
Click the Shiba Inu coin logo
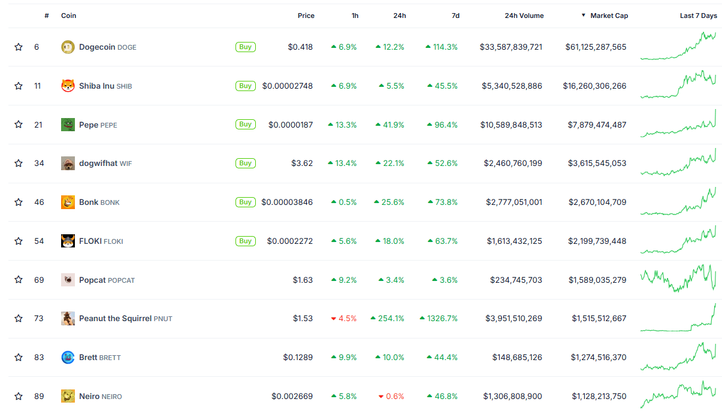click(x=68, y=86)
